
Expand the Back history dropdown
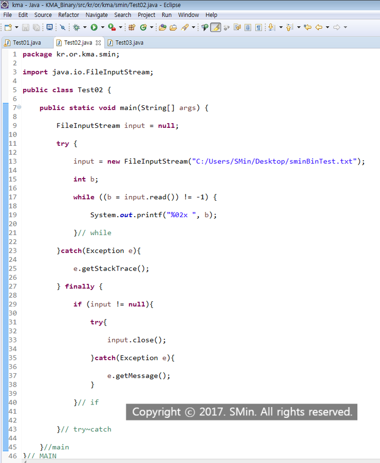coord(328,27)
